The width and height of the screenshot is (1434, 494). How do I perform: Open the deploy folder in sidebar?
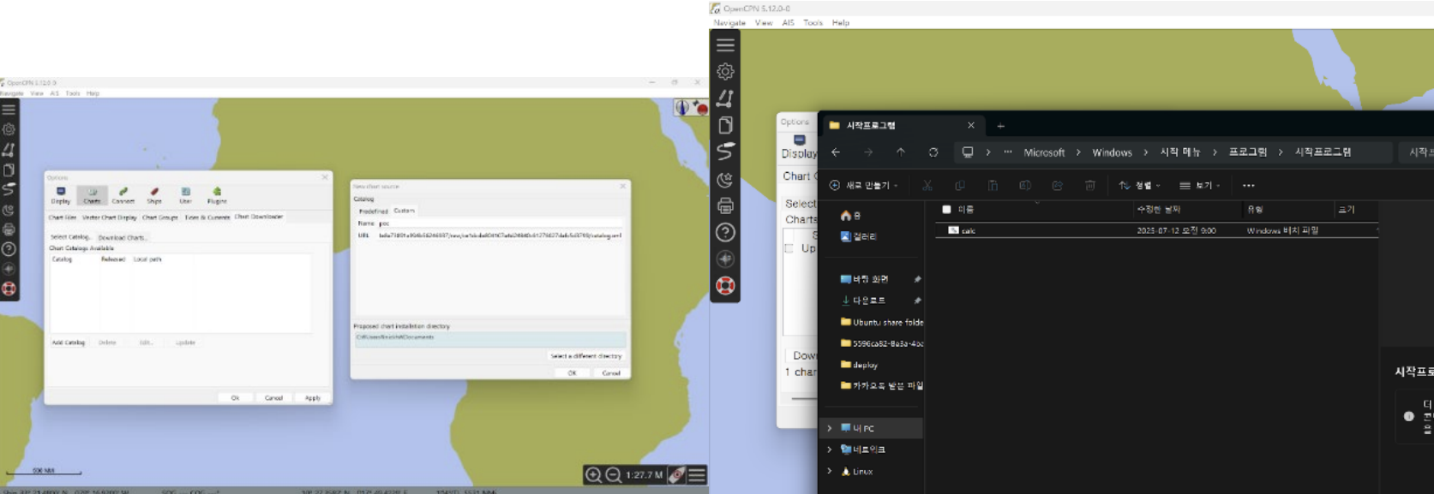859,365
